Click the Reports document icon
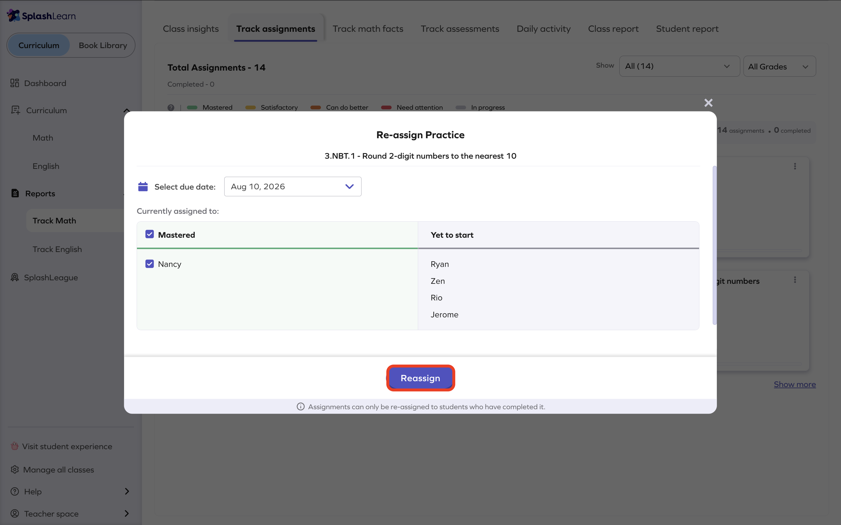 pyautogui.click(x=15, y=193)
